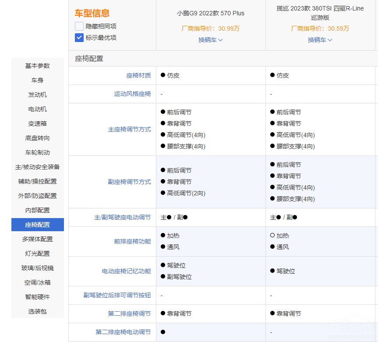Click the 第二排座椅电动调节 link

(123, 332)
